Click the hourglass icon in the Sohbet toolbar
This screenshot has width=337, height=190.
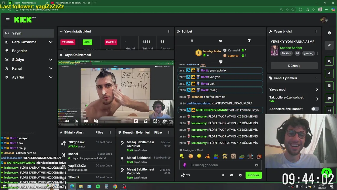point(249,41)
